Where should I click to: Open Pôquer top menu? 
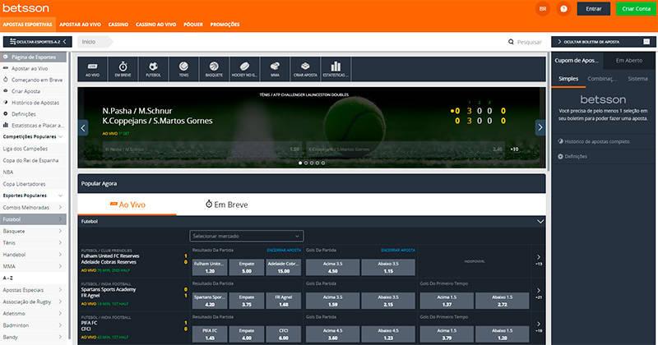coord(193,25)
